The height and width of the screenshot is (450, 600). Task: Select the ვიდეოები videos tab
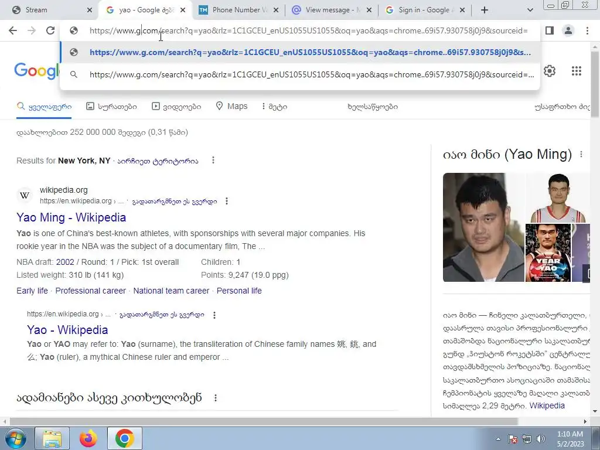[x=176, y=107]
